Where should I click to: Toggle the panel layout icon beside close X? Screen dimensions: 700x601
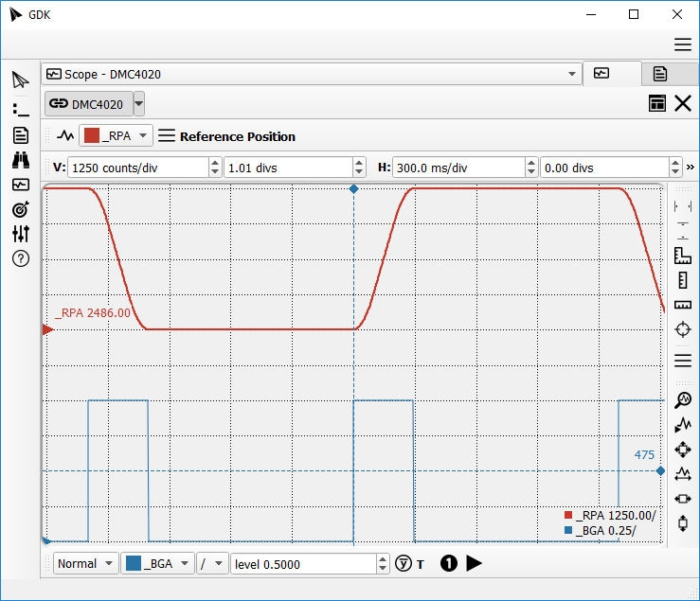click(656, 103)
